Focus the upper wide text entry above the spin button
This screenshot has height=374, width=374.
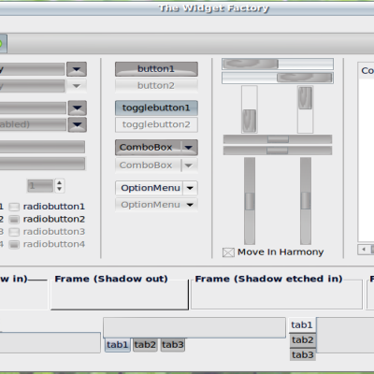(x=42, y=147)
